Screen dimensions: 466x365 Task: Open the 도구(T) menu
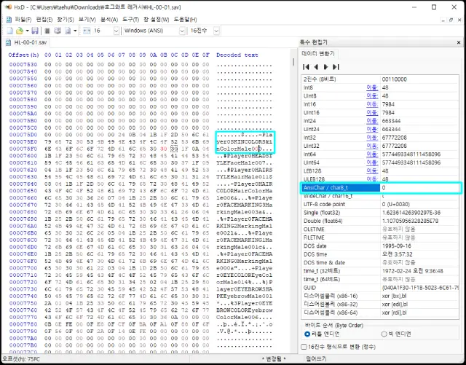point(131,20)
